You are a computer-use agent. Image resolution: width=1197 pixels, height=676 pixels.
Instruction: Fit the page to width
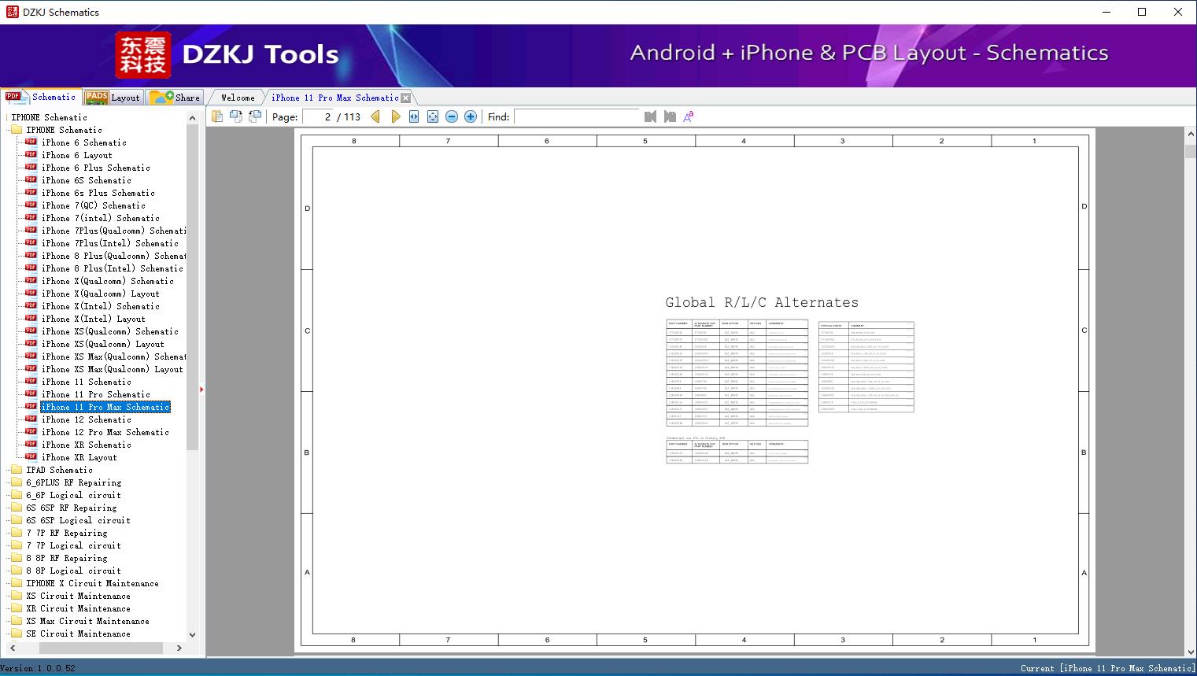tap(414, 116)
